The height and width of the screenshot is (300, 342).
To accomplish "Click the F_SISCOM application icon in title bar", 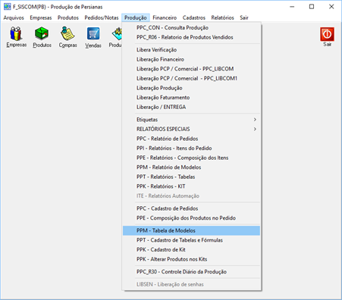I will coord(7,7).
